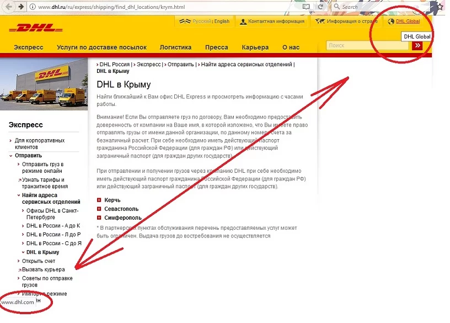Open the DHL Global link
The image size is (450, 323).
coord(408,22)
